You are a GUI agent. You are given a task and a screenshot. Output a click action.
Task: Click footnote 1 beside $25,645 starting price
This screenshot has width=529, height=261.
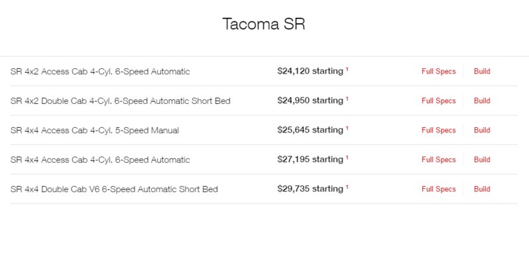pyautogui.click(x=347, y=128)
